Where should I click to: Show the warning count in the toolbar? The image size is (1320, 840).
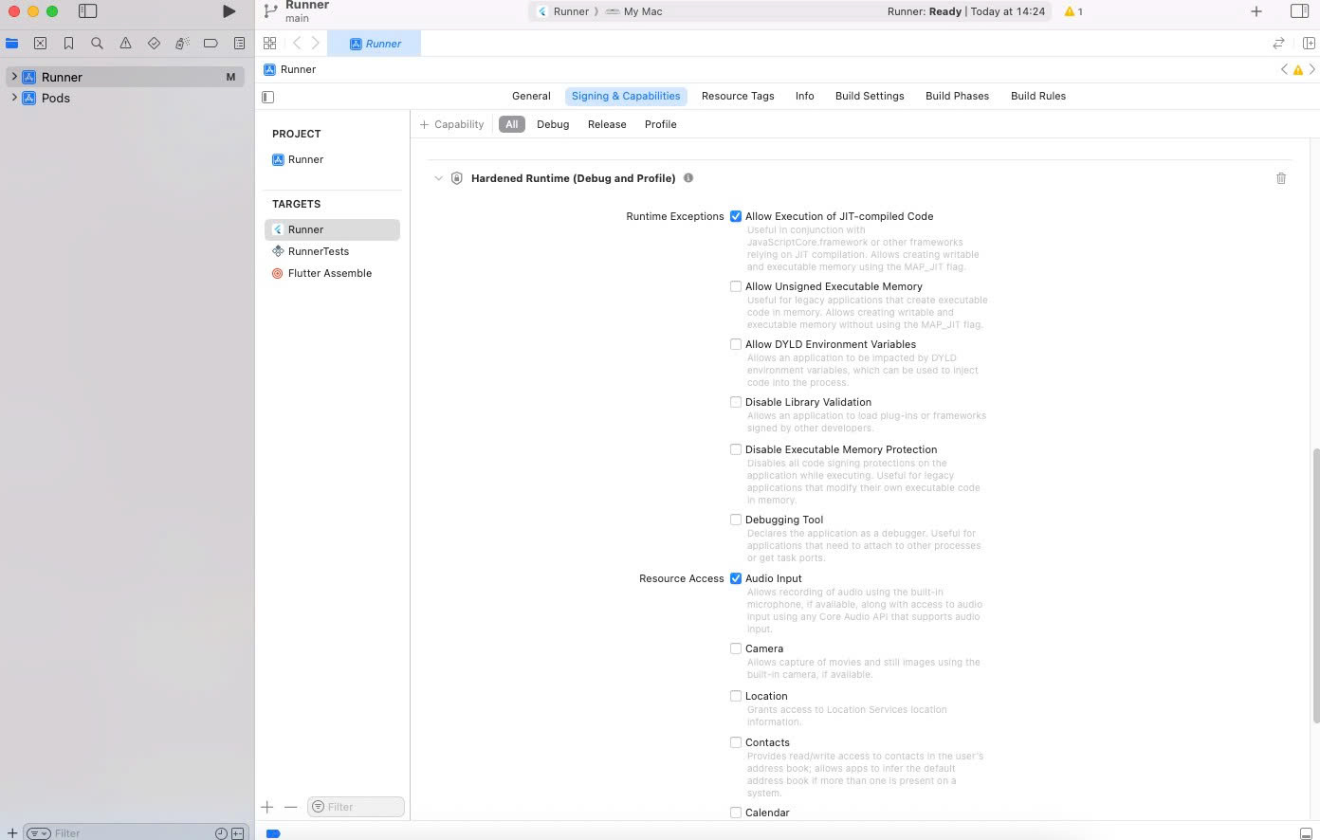(x=1073, y=11)
